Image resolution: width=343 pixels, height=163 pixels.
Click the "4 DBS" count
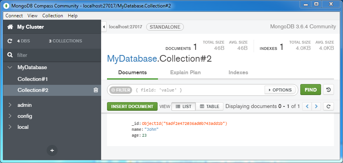pos(24,41)
